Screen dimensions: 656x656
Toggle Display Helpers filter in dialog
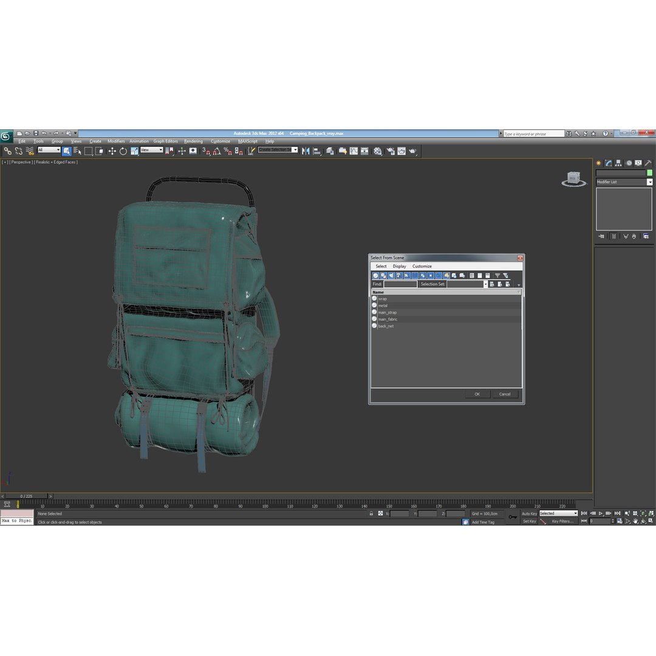(x=407, y=275)
